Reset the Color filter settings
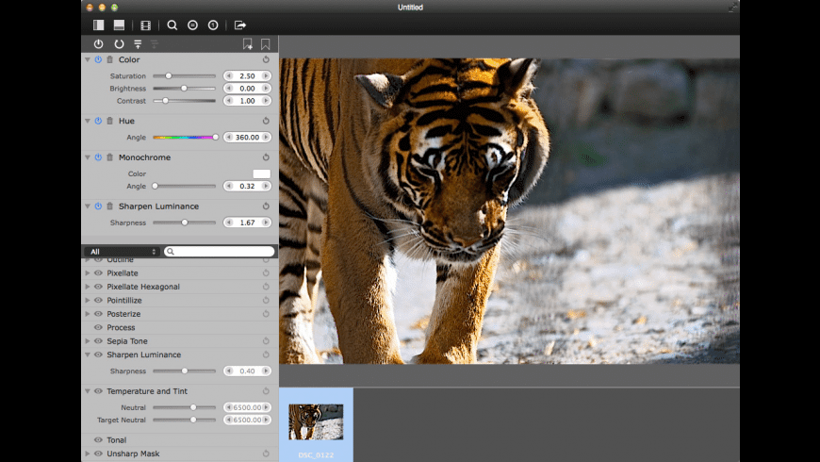820x462 pixels. pos(266,59)
